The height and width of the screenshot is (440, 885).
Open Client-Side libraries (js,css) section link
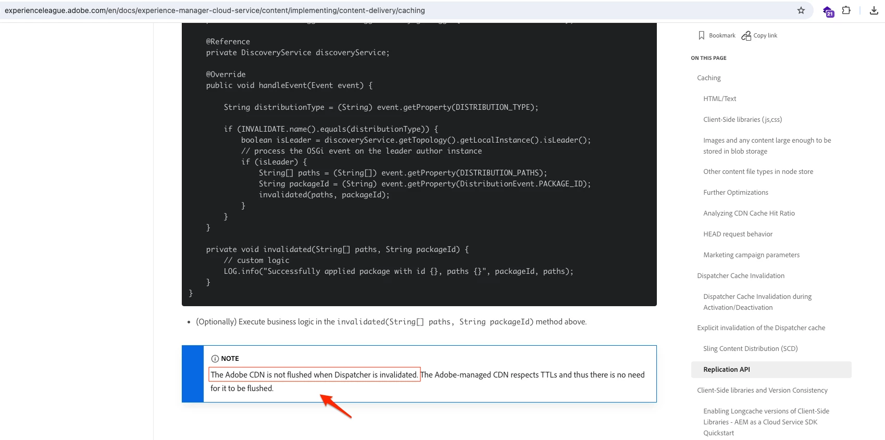pos(742,120)
